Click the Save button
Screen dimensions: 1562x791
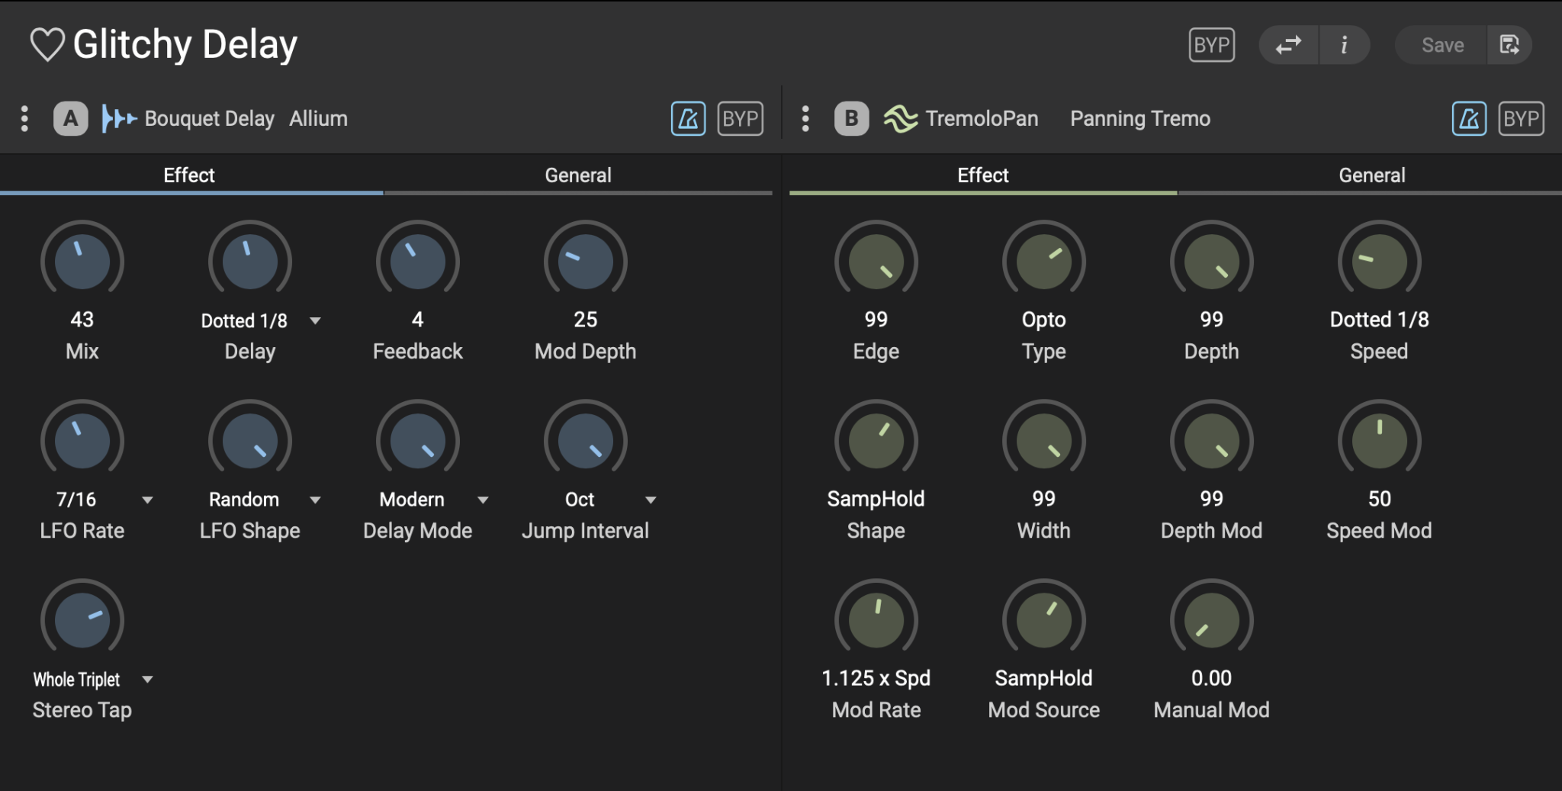1441,45
